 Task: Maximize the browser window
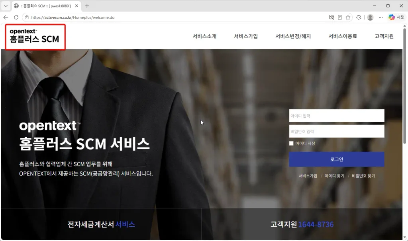(x=388, y=6)
